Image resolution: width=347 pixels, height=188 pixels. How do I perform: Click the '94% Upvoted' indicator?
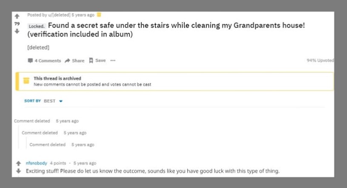[x=320, y=61]
